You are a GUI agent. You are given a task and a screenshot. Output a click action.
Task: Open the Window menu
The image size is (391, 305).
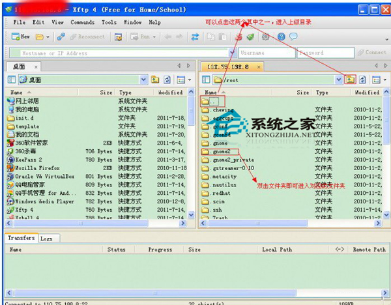point(132,22)
